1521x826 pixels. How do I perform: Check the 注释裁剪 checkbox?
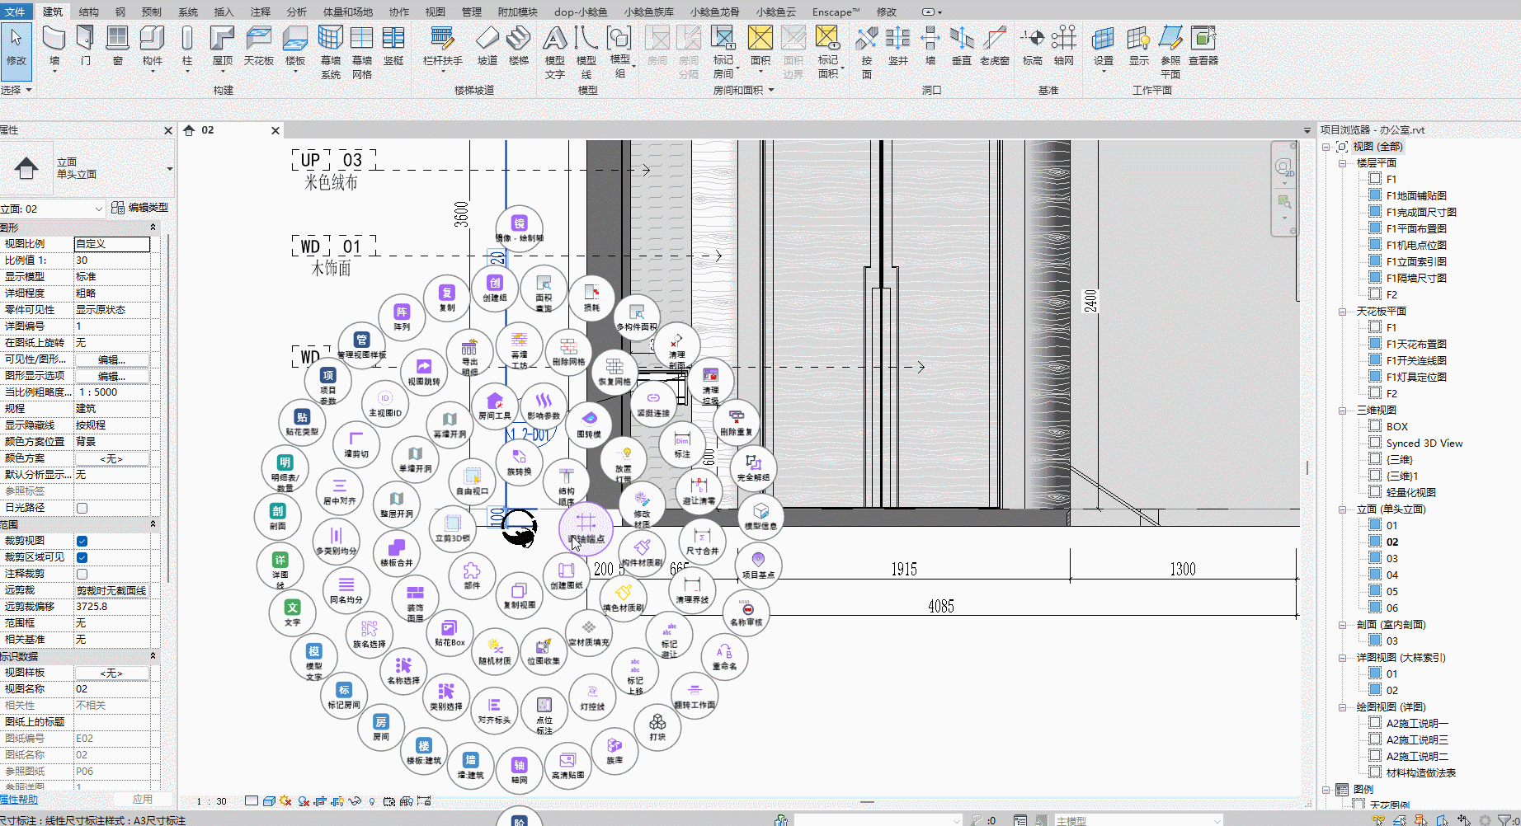[x=82, y=574]
